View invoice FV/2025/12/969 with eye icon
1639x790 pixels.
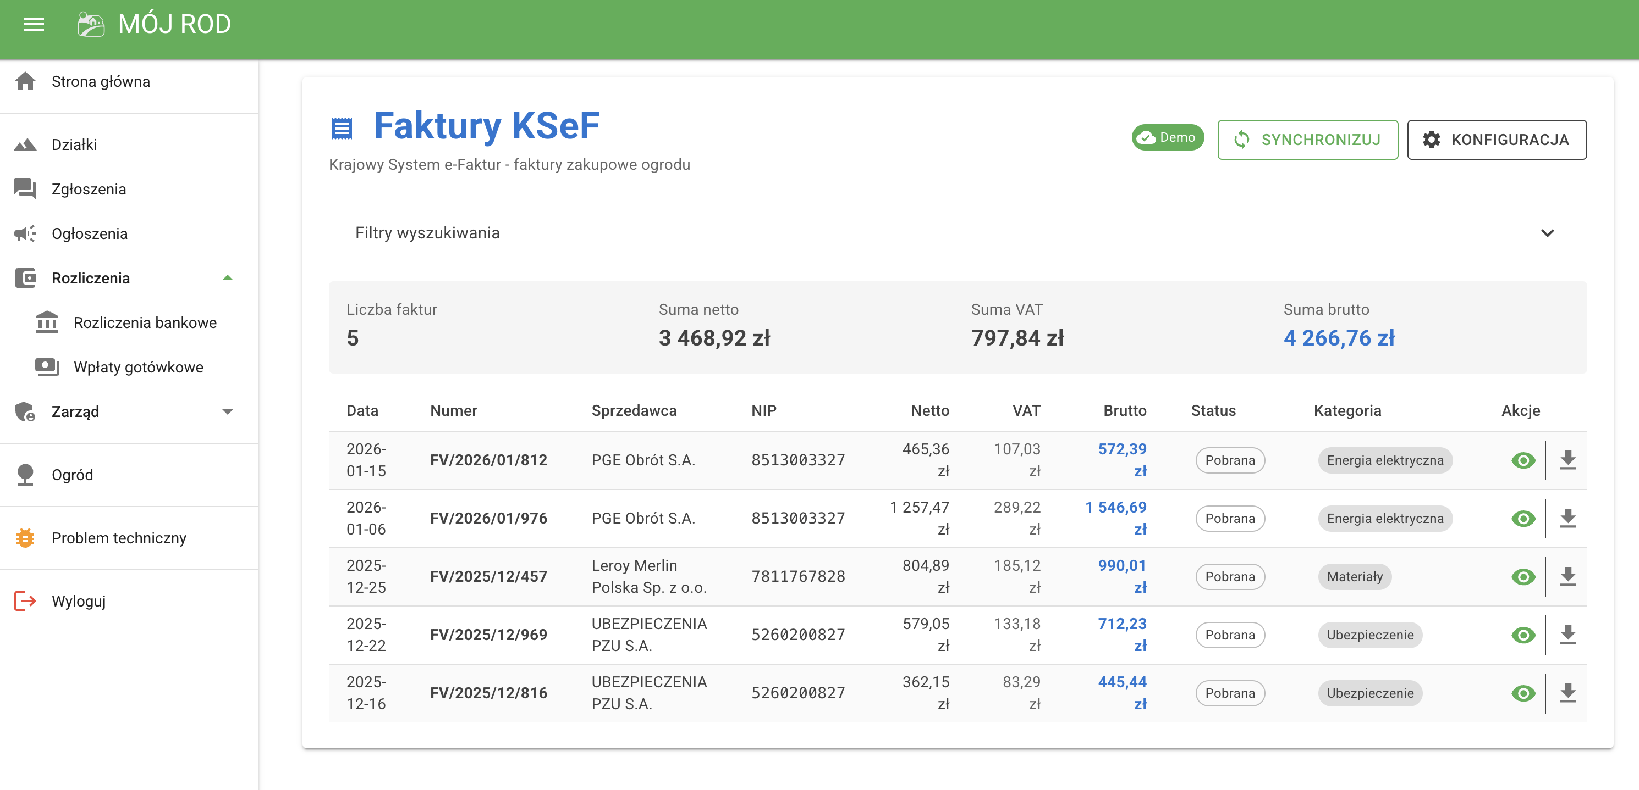(x=1522, y=635)
